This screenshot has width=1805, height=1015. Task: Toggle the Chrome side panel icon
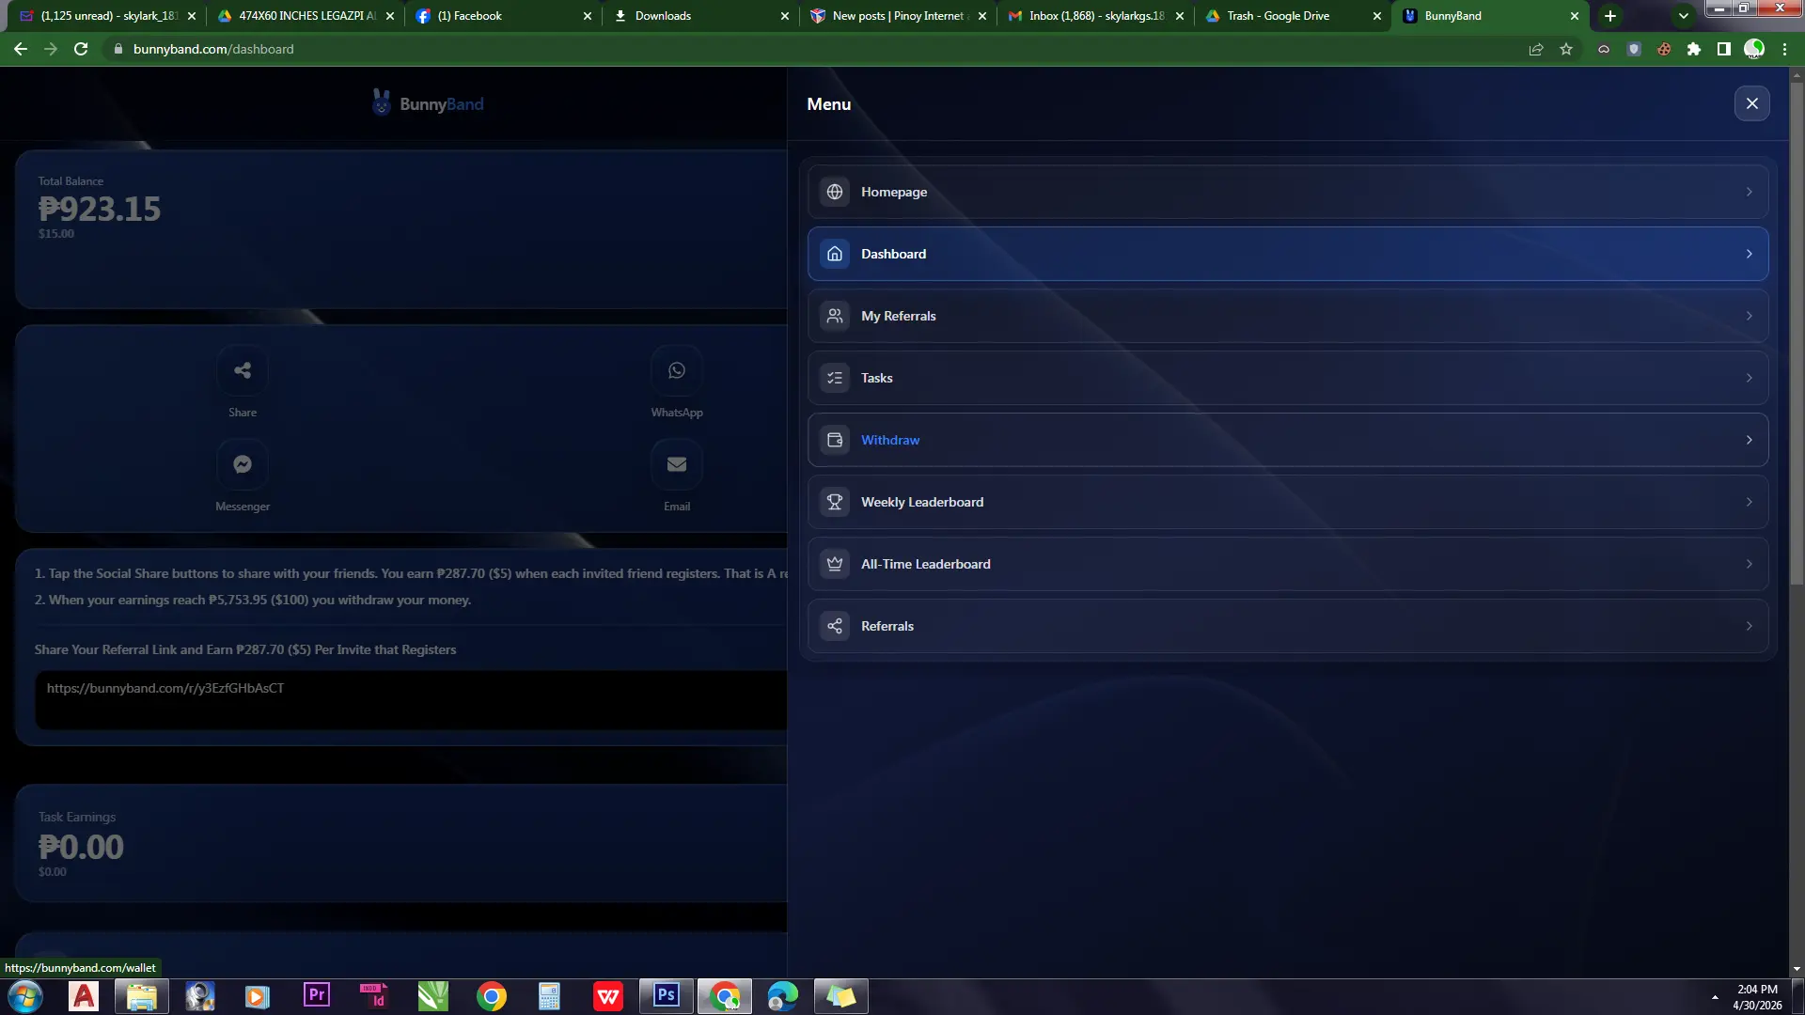coord(1724,49)
